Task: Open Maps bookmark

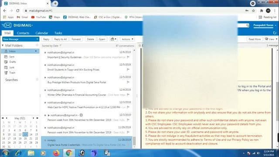Action: click(x=54, y=17)
